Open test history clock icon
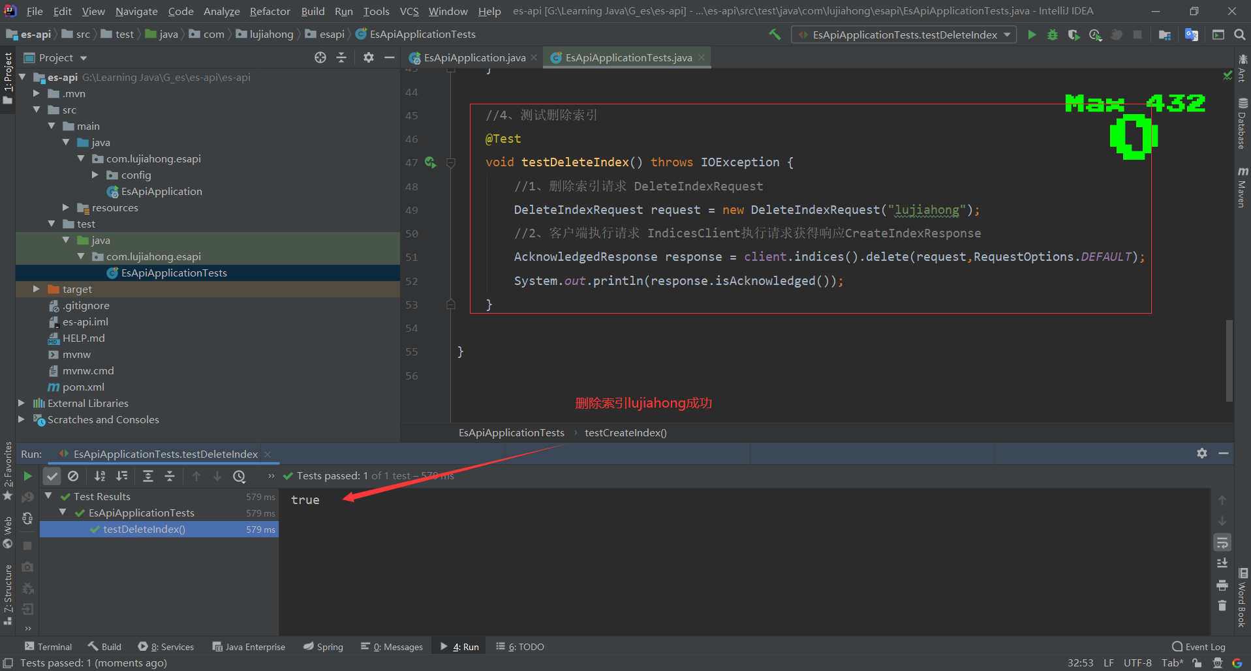This screenshot has width=1251, height=671. pos(239,476)
